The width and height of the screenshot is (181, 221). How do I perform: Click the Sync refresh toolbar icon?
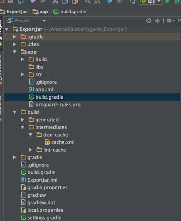click(x=21, y=2)
